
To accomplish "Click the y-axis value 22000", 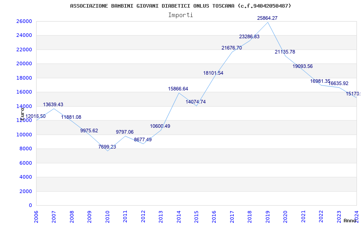I will tap(24, 49).
